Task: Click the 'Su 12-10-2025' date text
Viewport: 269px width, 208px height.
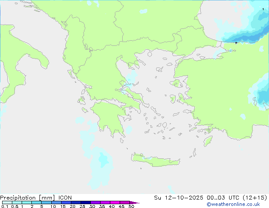Action: pyautogui.click(x=179, y=198)
